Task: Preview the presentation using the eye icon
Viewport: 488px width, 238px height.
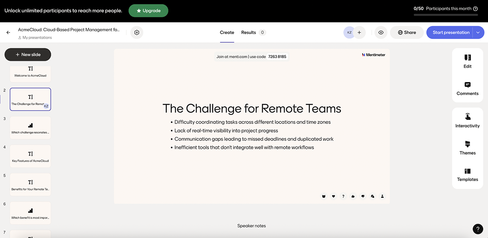Action: point(381,32)
